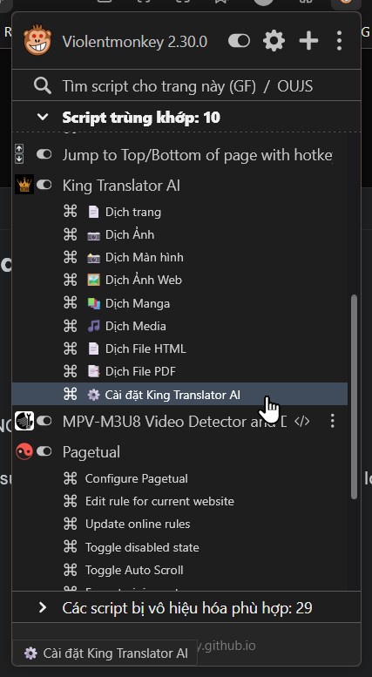Disable the King Translator AI script toggle
372x677 pixels.
point(44,185)
